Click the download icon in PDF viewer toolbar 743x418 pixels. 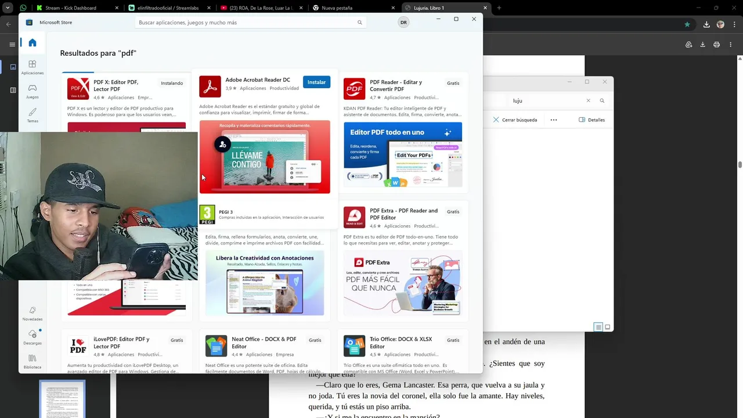tap(703, 45)
